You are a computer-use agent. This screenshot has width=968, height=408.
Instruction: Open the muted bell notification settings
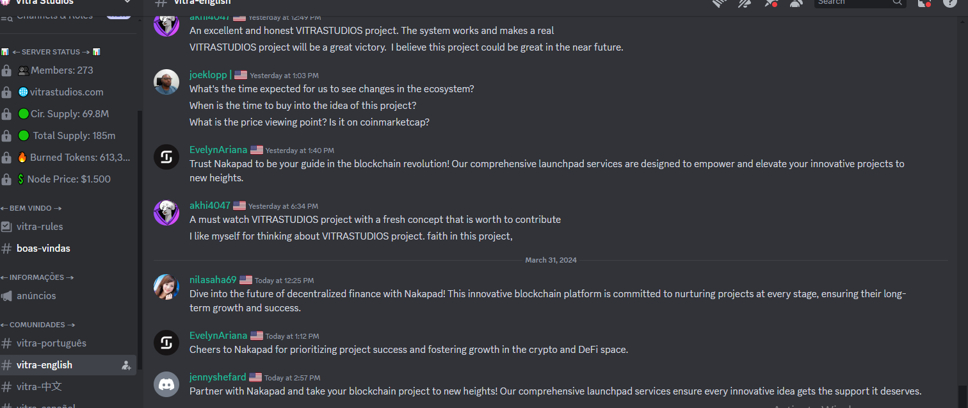(745, 3)
